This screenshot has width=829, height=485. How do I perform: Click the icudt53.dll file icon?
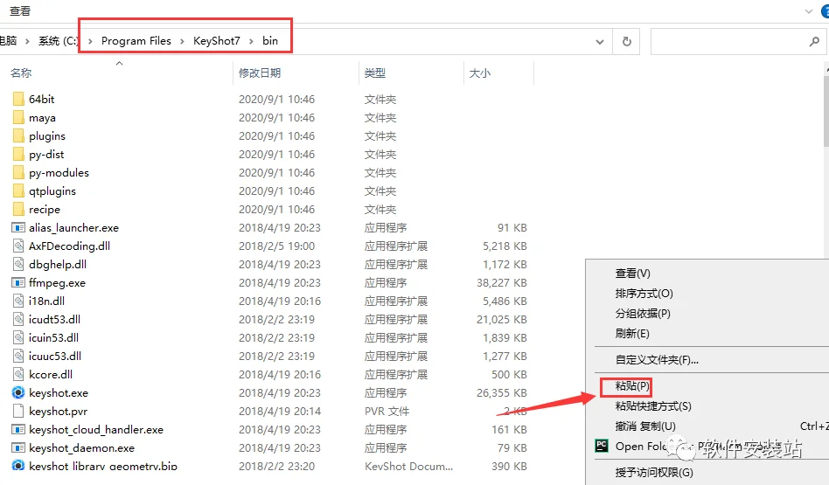18,319
